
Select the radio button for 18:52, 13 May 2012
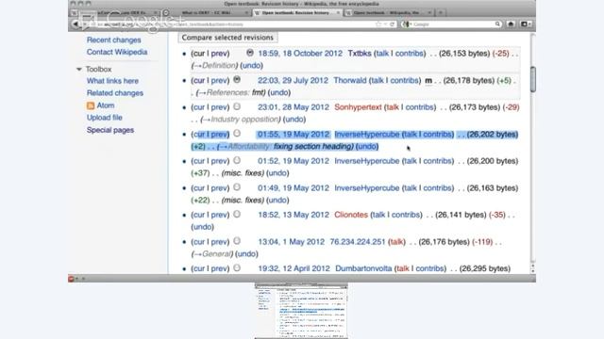(x=237, y=214)
